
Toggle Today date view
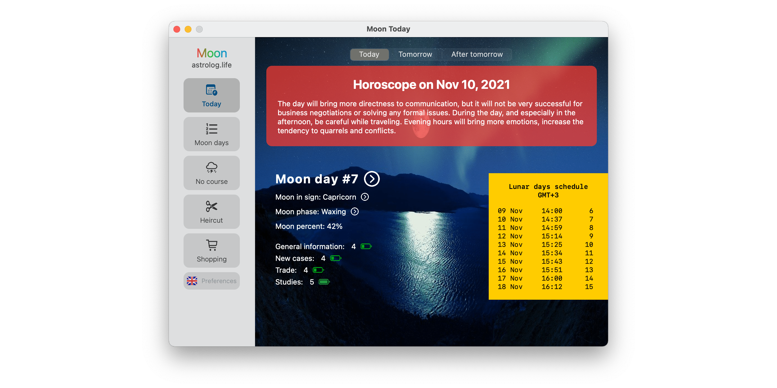[368, 54]
